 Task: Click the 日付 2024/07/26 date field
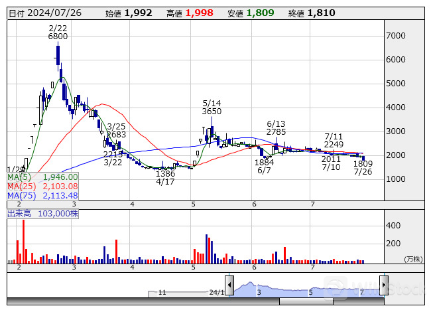(x=43, y=13)
